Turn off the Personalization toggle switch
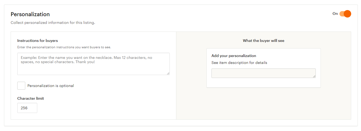 [345, 14]
